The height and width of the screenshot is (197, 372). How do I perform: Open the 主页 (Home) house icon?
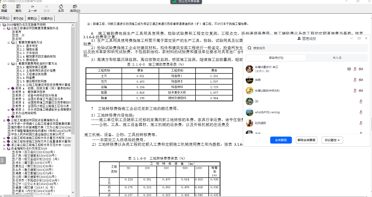tap(61, 7)
